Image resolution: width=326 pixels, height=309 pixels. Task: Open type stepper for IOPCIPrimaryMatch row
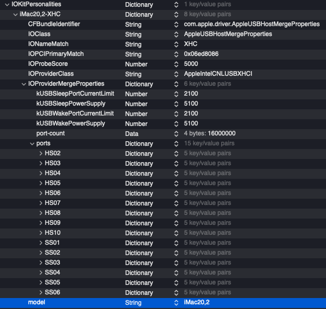176,54
